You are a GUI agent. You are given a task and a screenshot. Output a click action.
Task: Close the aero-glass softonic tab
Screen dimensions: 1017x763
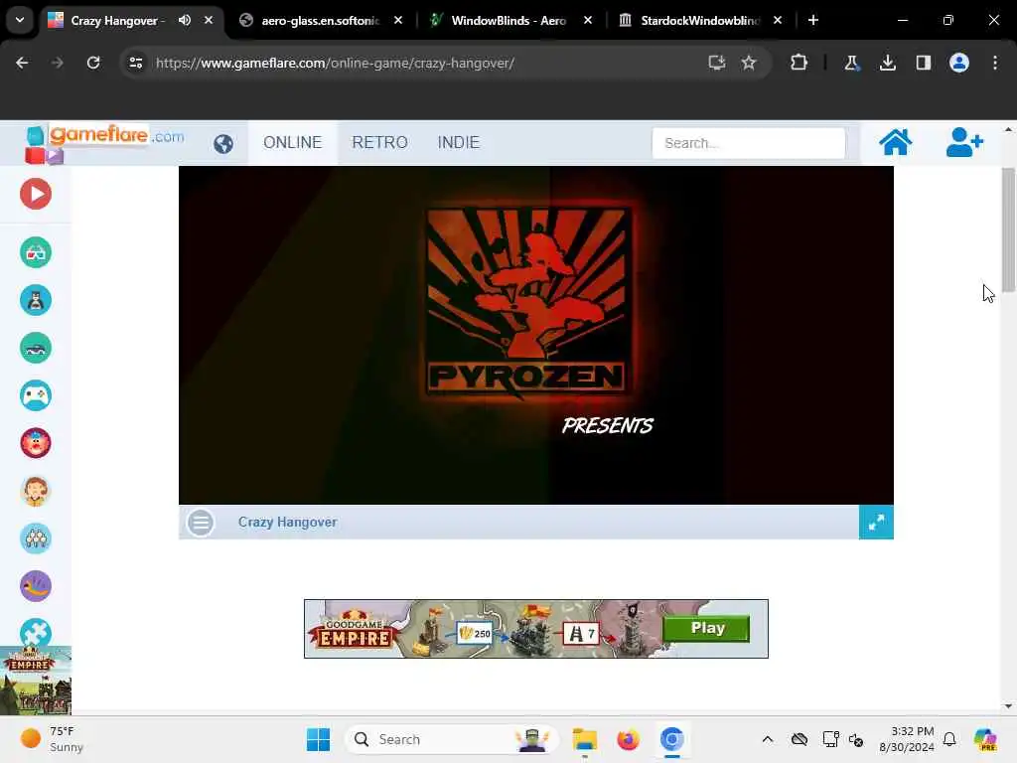[x=398, y=20]
